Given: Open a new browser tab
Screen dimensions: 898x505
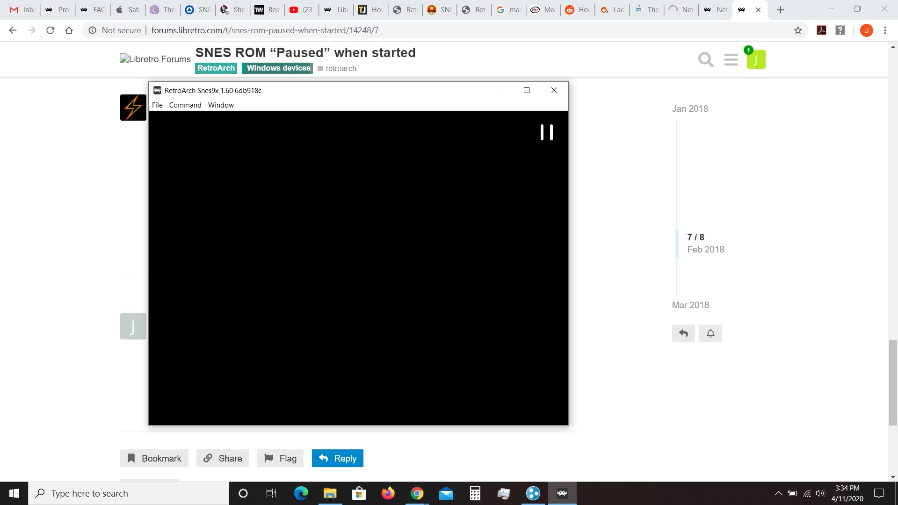Looking at the screenshot, I should click(x=780, y=10).
